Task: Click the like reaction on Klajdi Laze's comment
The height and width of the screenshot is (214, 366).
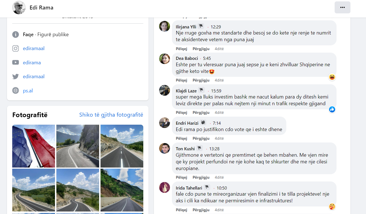Action: pyautogui.click(x=332, y=109)
